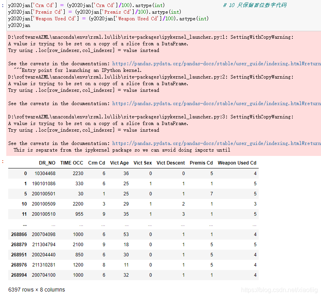321x297 pixels.
Task: Select DR_NO value 200704100
Action: 44,275
